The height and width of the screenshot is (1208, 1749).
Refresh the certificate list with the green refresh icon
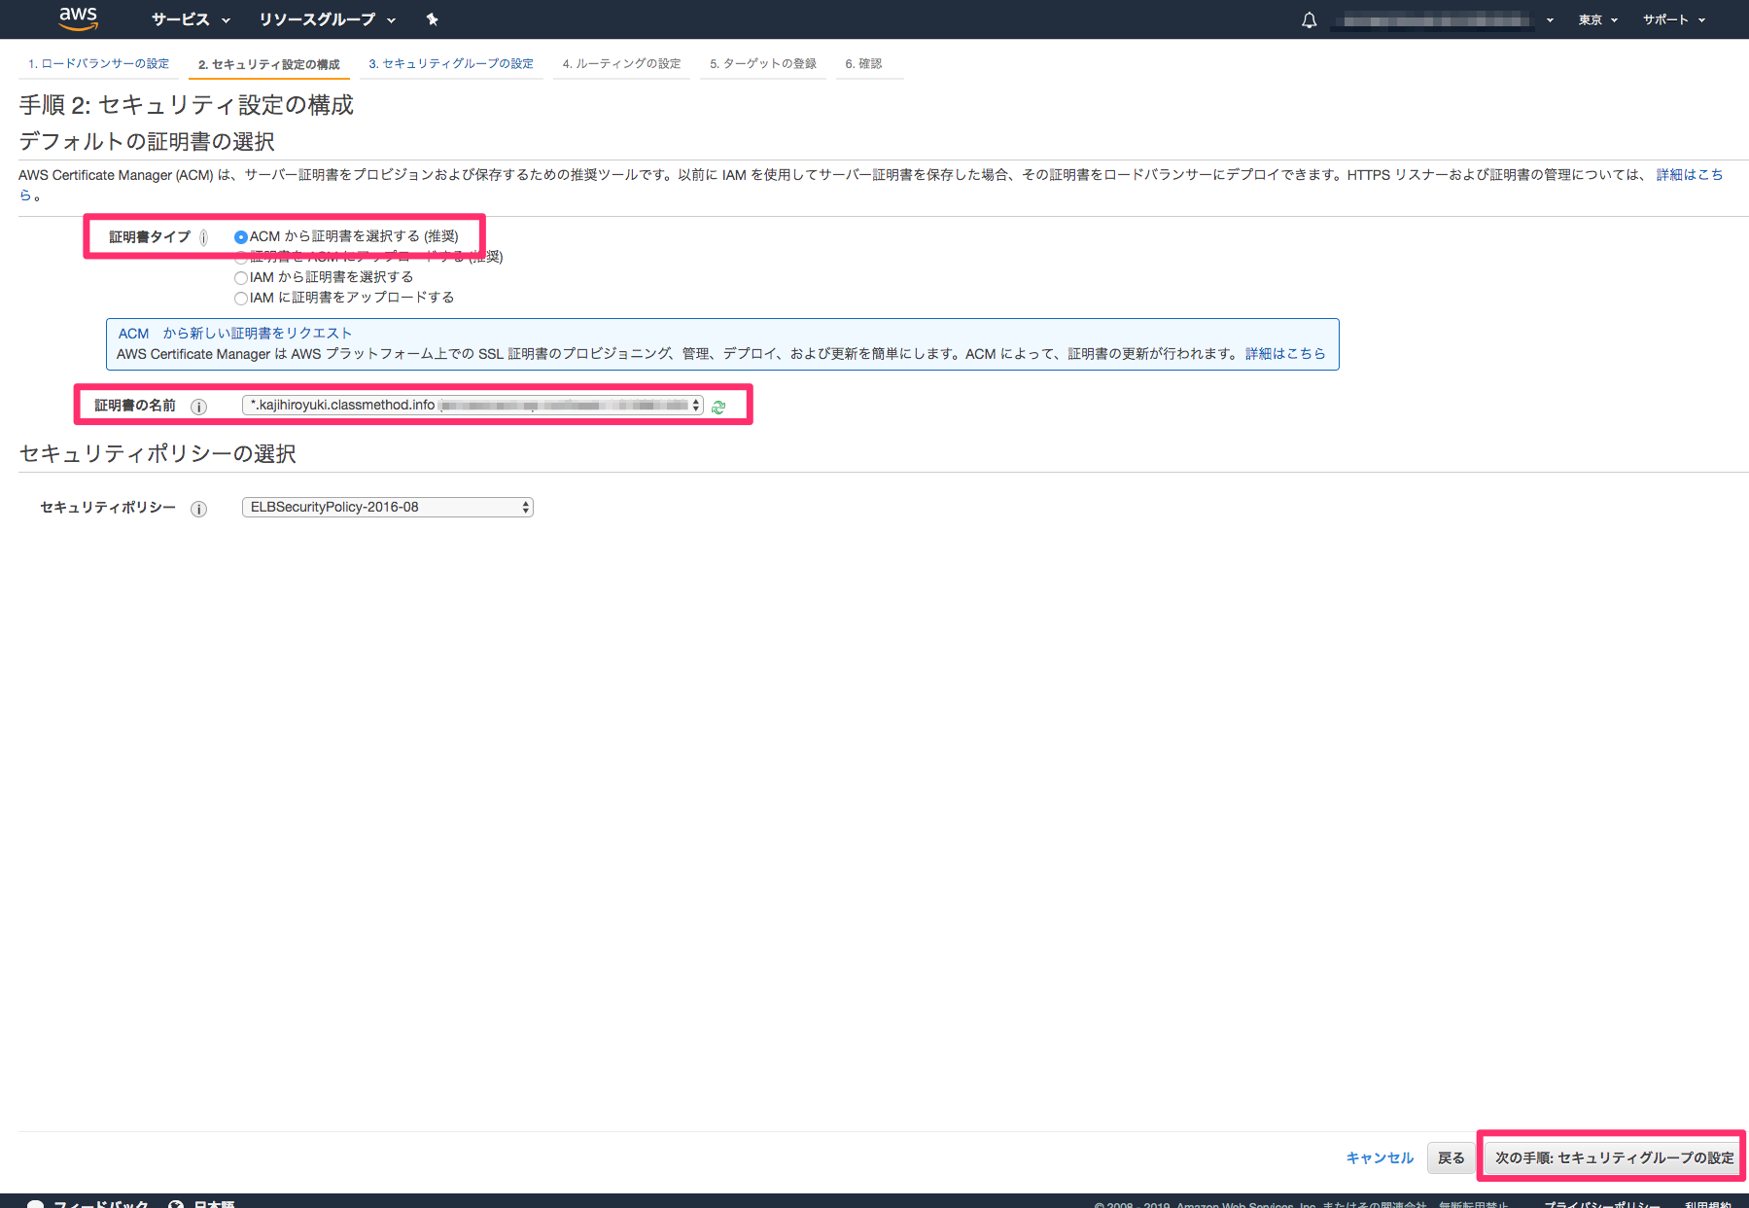(718, 407)
